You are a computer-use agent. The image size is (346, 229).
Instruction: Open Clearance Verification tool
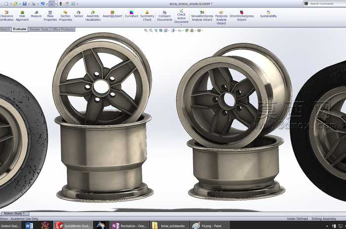[x=6, y=16]
